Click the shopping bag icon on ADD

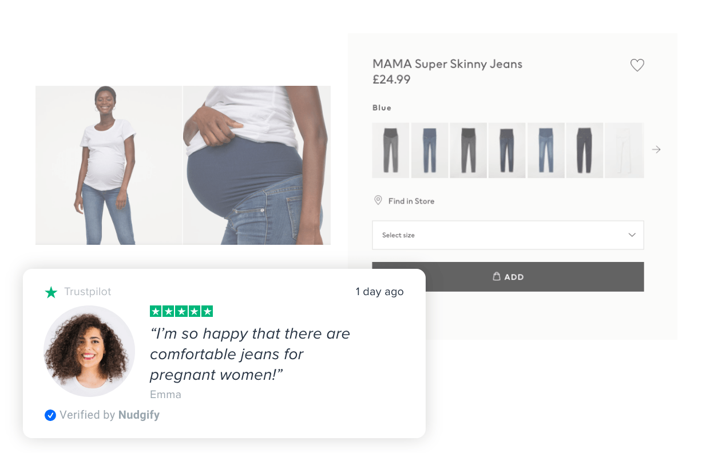[497, 276]
